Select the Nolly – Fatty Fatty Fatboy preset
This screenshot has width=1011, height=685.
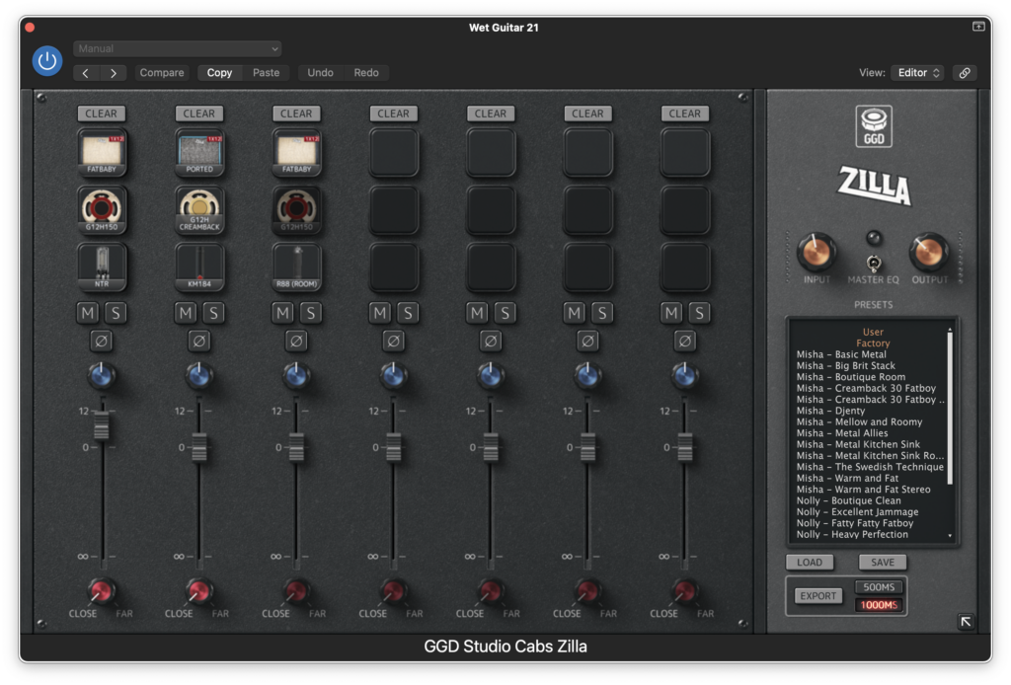[x=855, y=523]
